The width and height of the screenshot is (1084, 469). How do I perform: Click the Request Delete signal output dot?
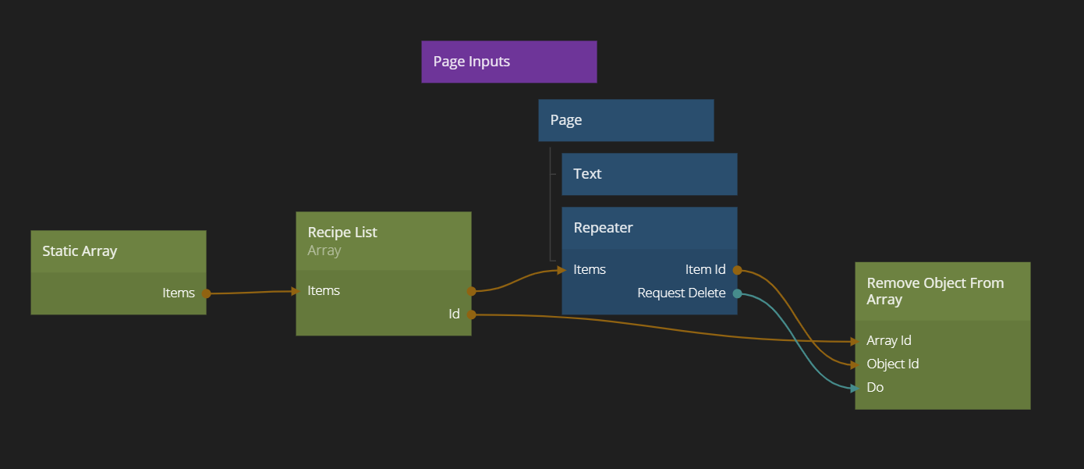(737, 293)
